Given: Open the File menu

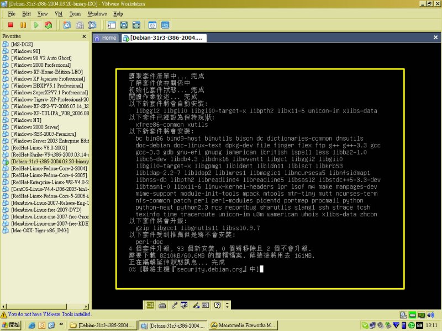Looking at the screenshot, I should pos(12,14).
